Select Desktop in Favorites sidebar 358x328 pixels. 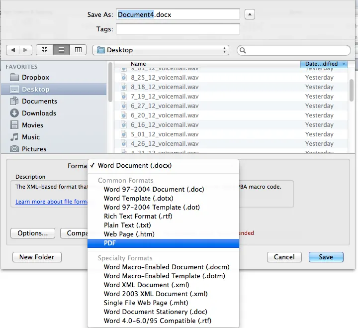54,89
